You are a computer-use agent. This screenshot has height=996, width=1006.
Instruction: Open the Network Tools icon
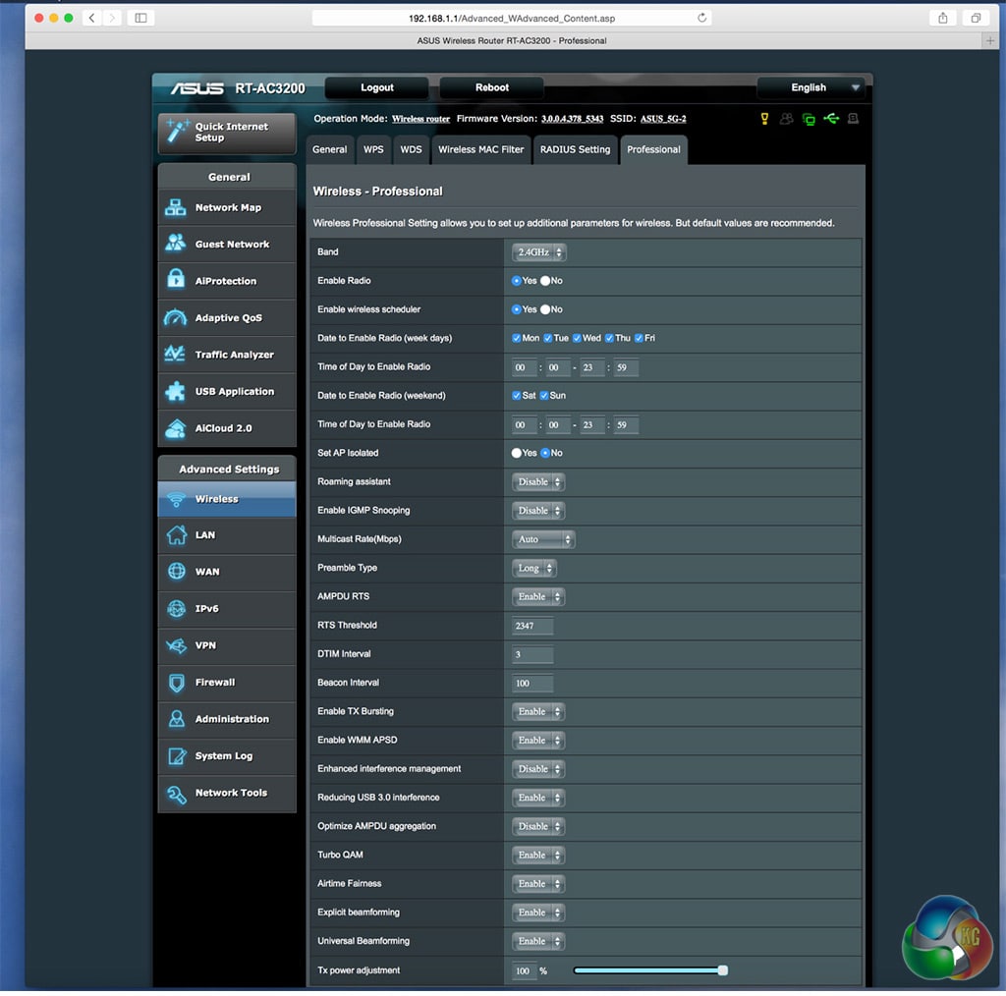pos(177,794)
